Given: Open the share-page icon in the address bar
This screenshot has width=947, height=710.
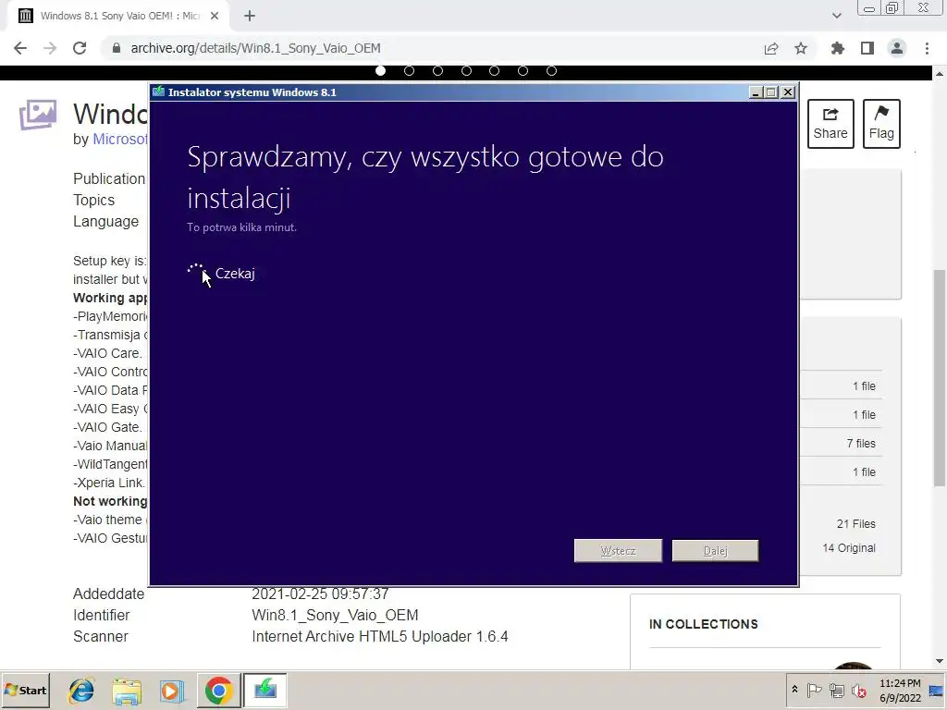Looking at the screenshot, I should pos(771,48).
